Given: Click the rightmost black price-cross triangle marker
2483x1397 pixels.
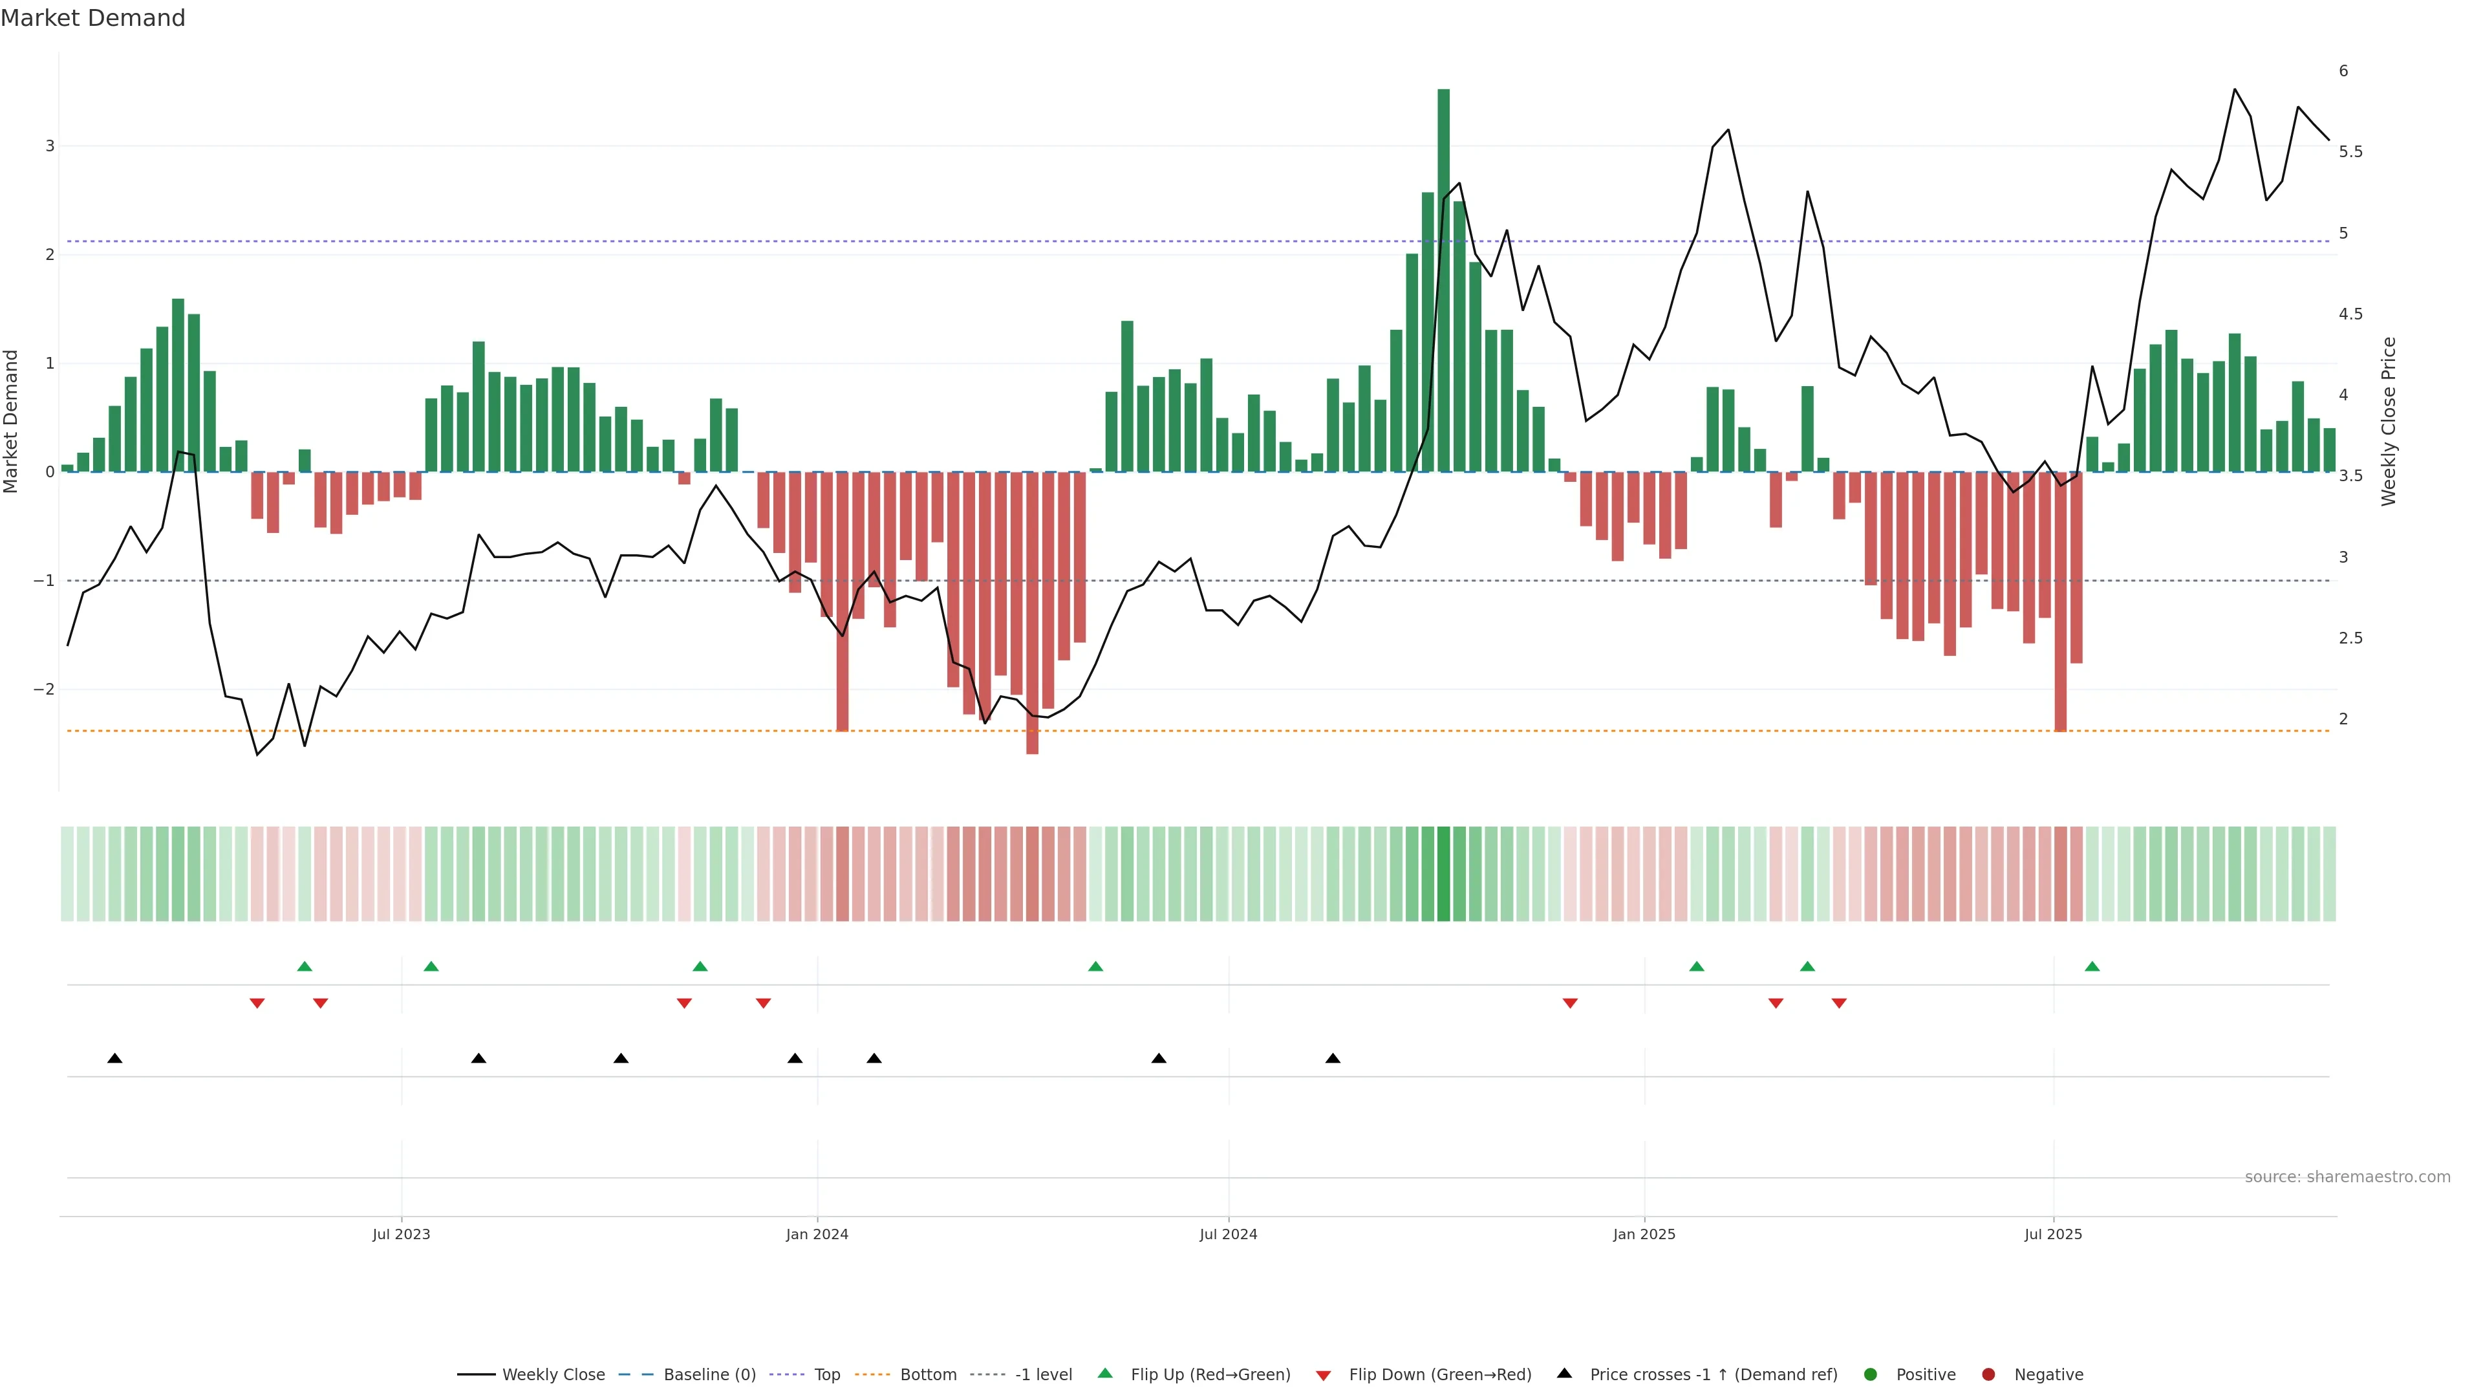Looking at the screenshot, I should [x=1333, y=1059].
